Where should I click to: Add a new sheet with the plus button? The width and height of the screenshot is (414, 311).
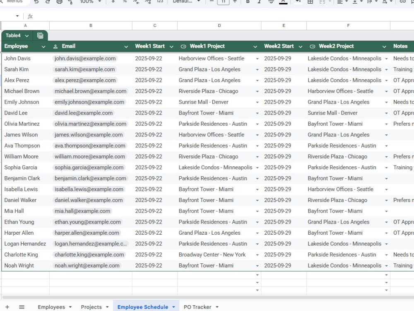coord(7,307)
